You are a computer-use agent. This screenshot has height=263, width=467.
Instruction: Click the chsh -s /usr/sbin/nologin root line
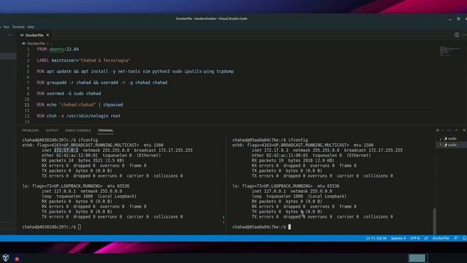tap(79, 116)
